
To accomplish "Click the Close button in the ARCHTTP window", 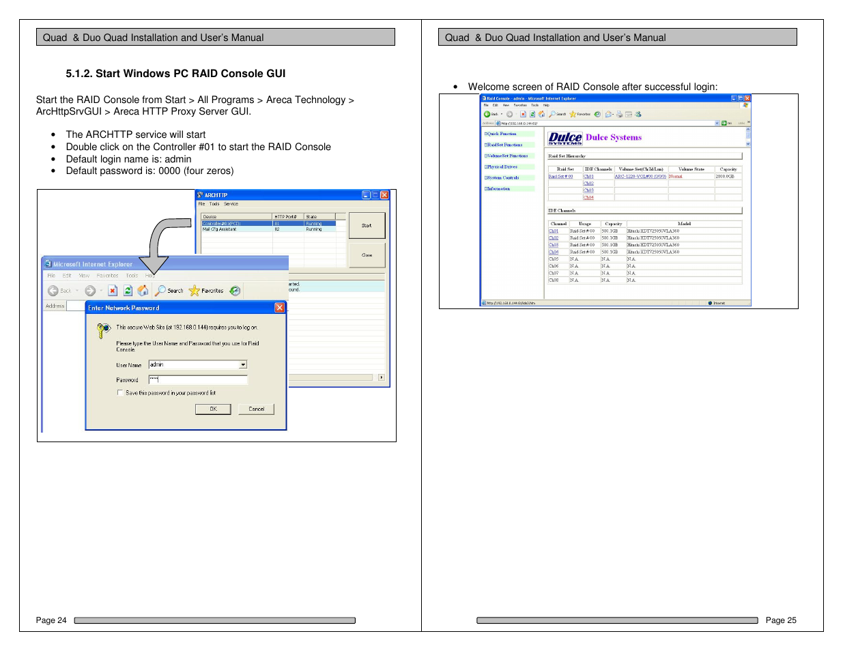I will point(367,255).
